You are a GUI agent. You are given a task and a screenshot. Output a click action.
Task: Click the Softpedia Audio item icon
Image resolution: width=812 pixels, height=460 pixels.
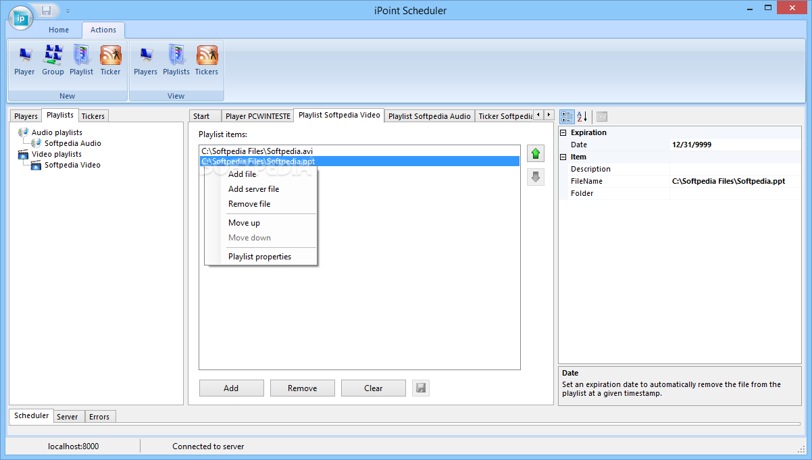36,143
